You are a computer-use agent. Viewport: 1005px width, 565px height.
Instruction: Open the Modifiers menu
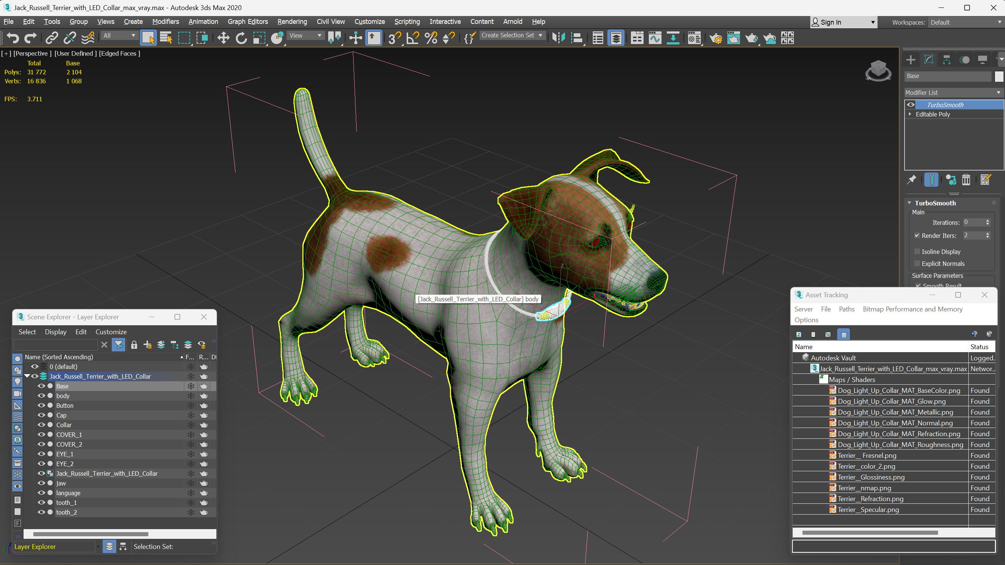coord(166,21)
